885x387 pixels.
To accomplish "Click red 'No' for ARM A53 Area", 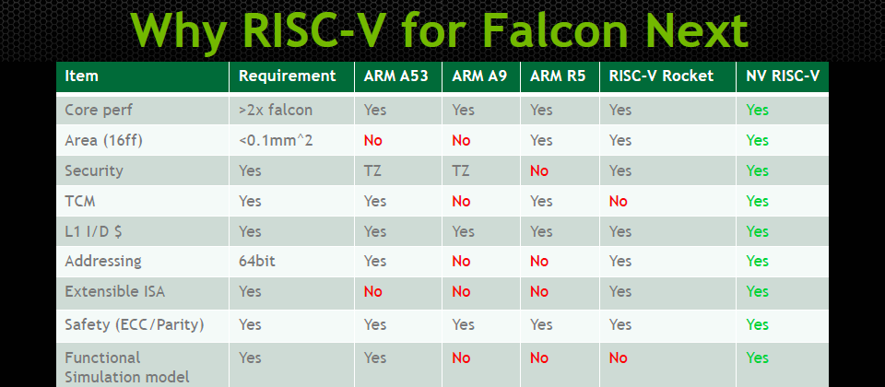I will point(373,140).
